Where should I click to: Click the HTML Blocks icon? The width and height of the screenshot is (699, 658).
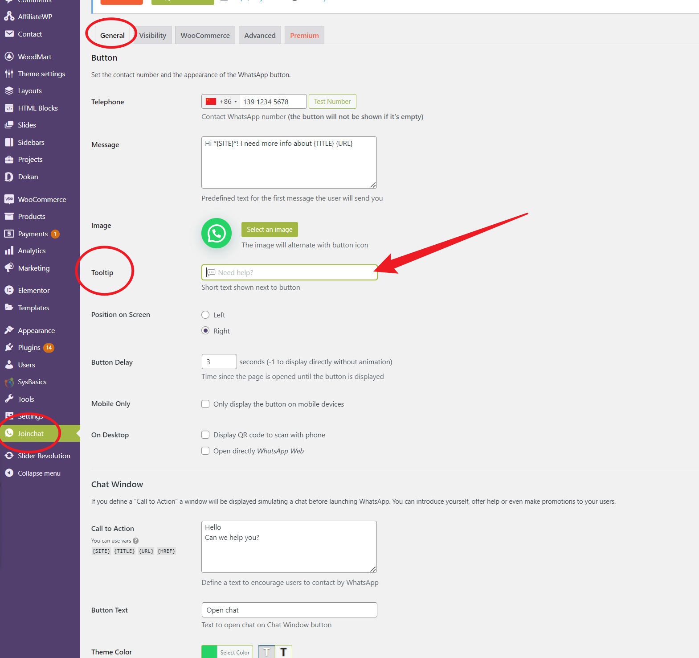tap(9, 108)
